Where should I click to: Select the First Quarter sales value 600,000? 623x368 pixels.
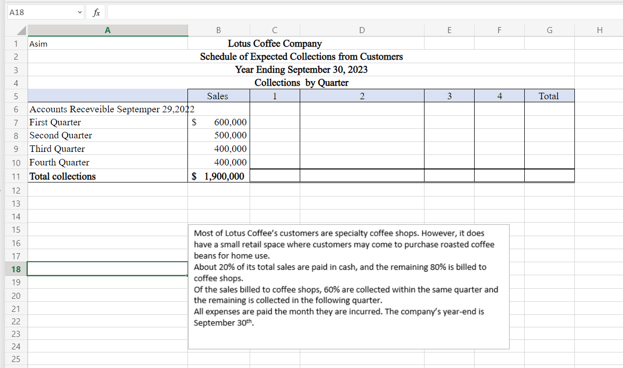(230, 122)
